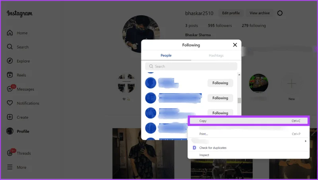Open the Home icon in sidebar
This screenshot has width=318, height=180.
tap(10, 33)
